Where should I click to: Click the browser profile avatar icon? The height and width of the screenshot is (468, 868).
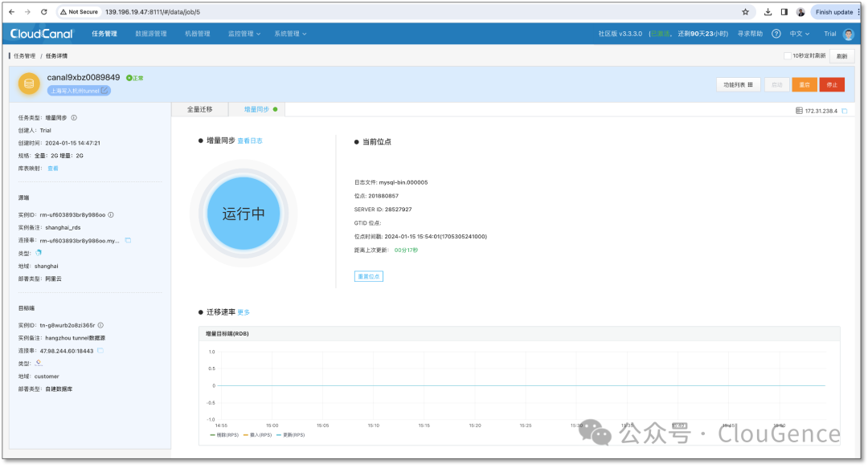pos(800,11)
